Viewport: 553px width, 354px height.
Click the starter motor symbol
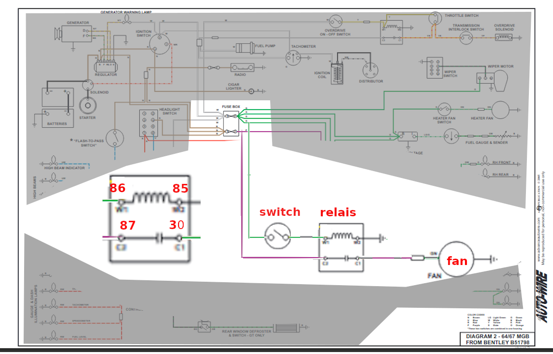[x=88, y=105]
